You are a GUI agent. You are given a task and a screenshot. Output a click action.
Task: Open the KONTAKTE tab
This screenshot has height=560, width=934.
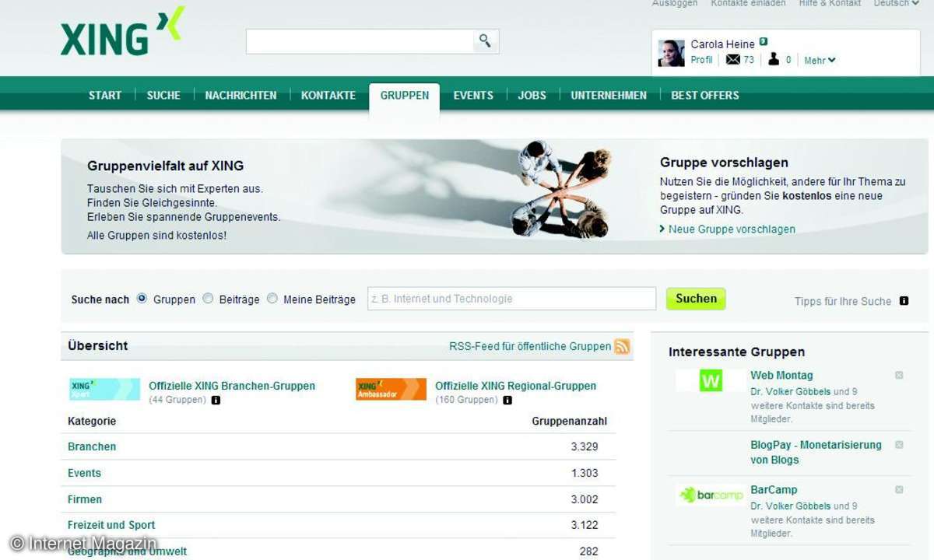(328, 96)
